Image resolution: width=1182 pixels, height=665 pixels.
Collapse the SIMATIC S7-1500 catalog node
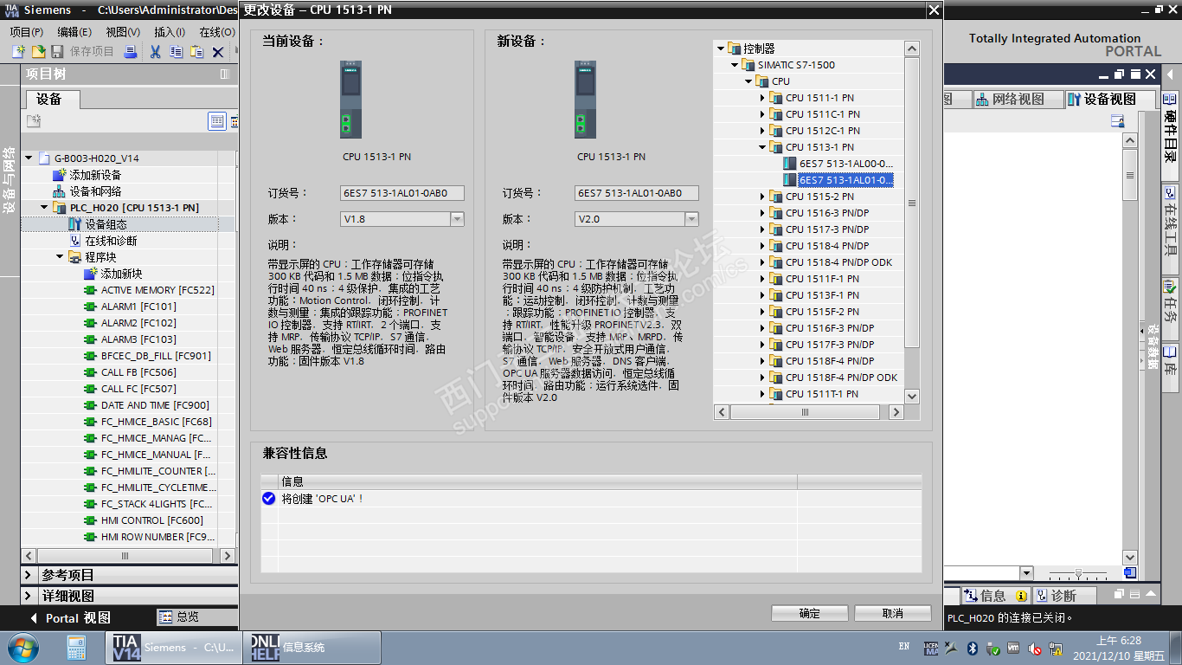tap(735, 65)
